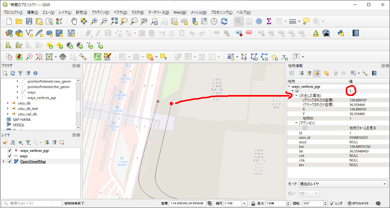Expand the utsu_db tree node
This screenshot has height=208, width=390.
8,103
